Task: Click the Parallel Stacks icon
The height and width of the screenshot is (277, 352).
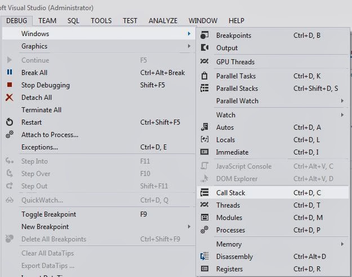Action: tap(204, 88)
